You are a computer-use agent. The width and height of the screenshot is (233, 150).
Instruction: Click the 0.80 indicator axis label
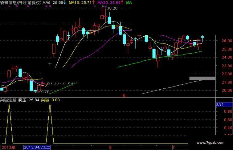pyautogui.click(x=228, y=111)
